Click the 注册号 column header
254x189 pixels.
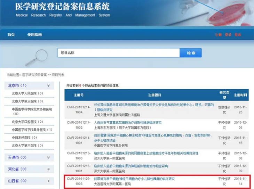tap(79, 95)
